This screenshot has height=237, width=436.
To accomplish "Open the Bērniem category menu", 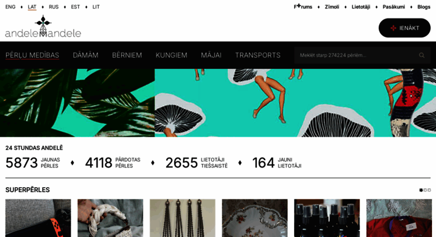I will pyautogui.click(x=127, y=55).
